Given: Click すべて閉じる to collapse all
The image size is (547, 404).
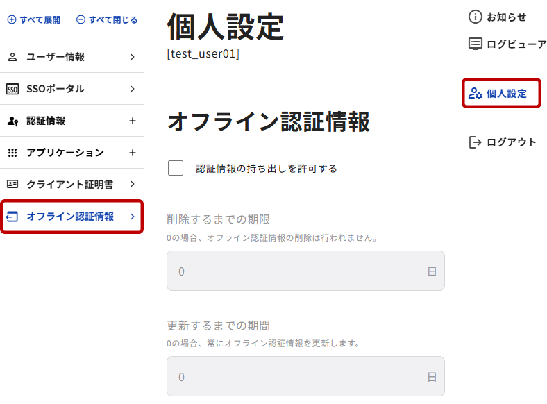Looking at the screenshot, I should [x=107, y=20].
